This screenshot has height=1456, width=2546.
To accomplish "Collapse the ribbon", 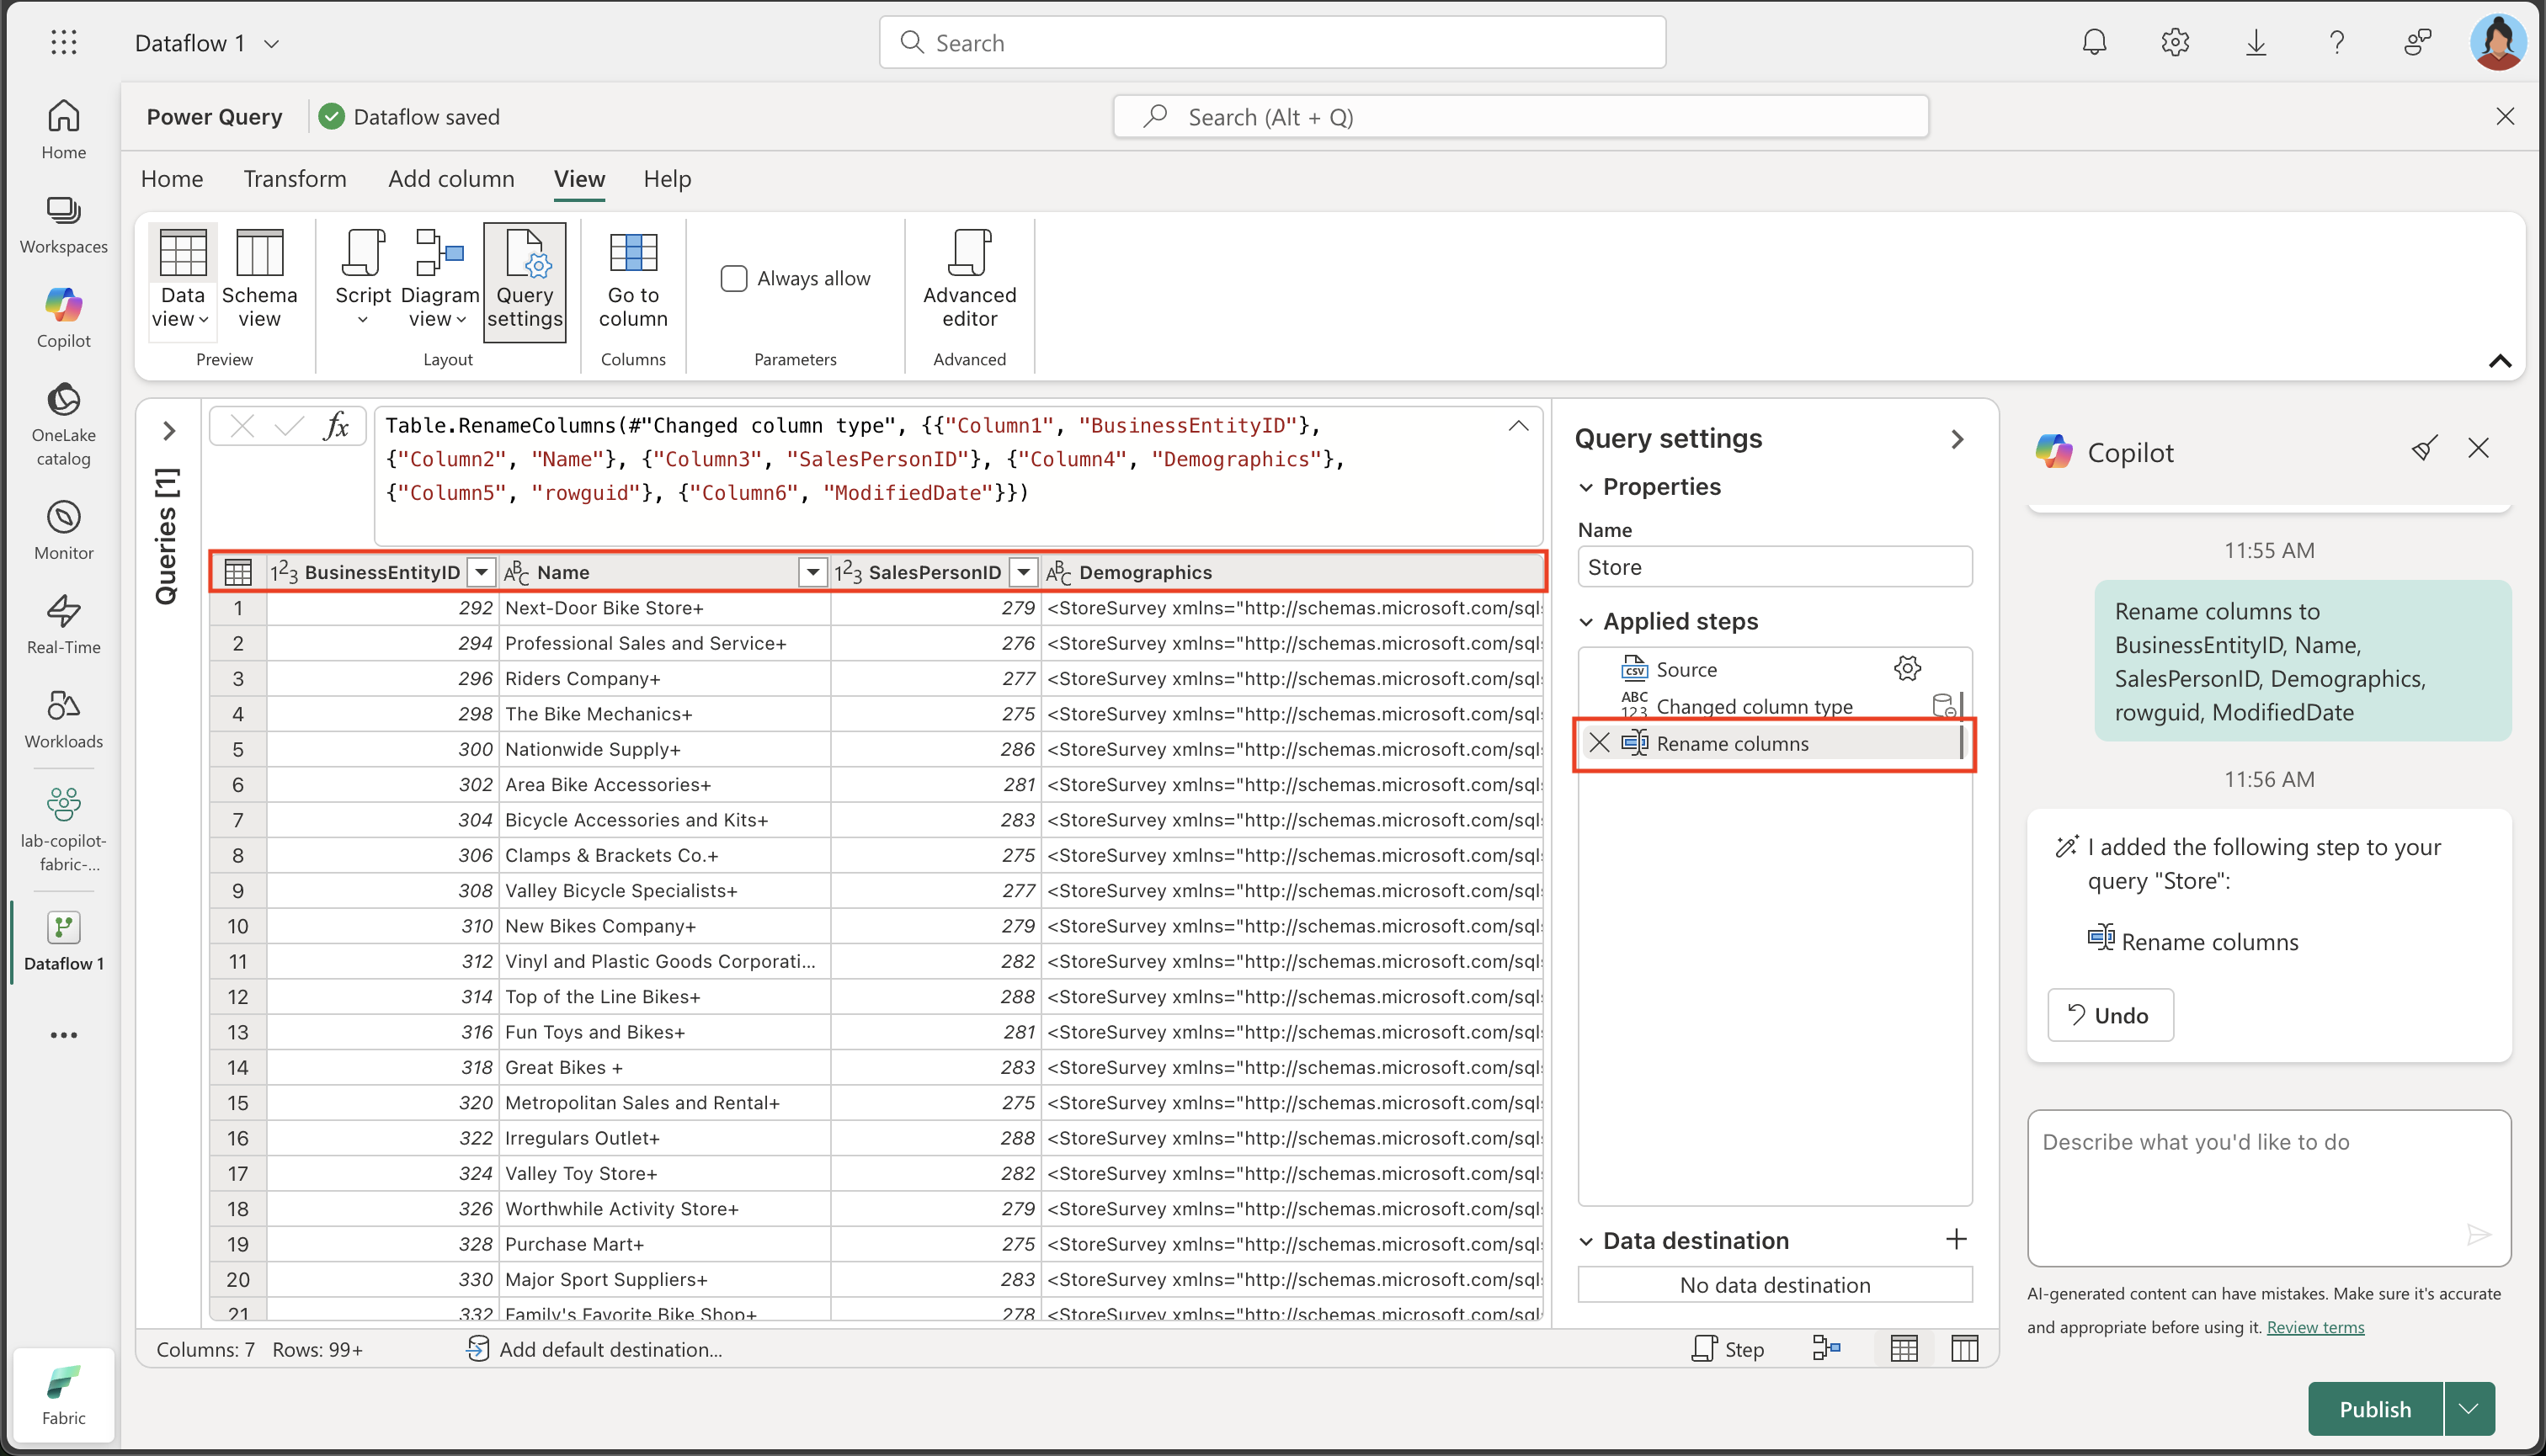I will tap(2499, 361).
